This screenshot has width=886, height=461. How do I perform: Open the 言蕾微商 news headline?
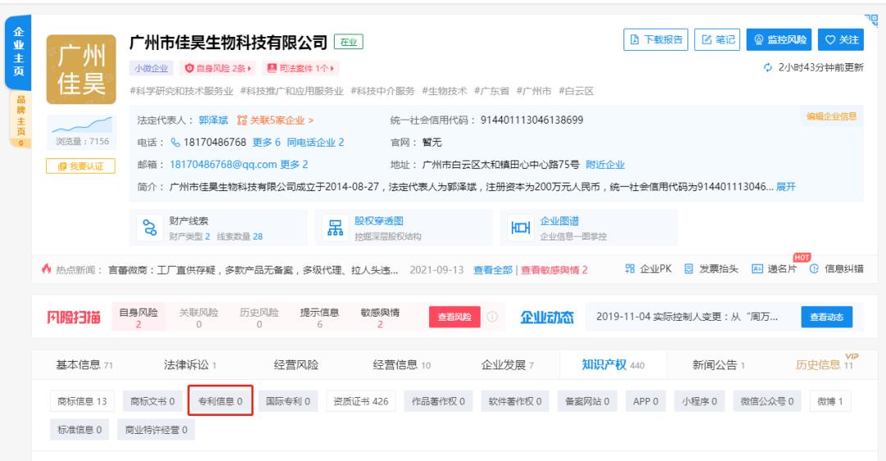click(253, 270)
